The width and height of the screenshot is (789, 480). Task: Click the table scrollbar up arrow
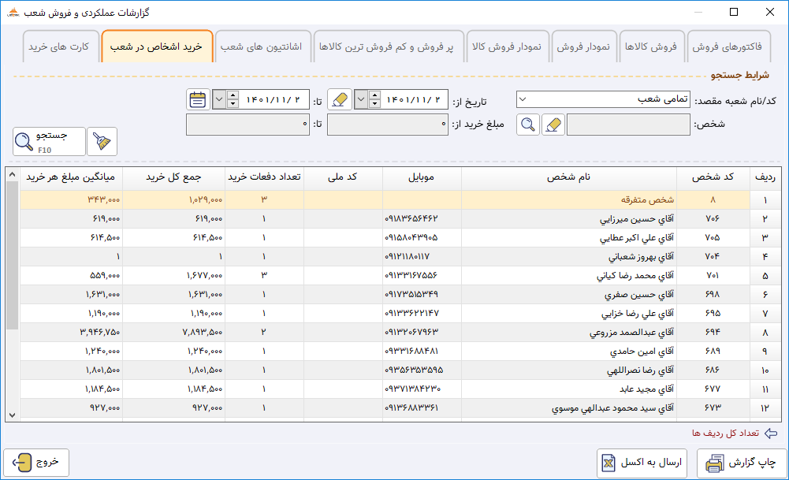point(12,175)
